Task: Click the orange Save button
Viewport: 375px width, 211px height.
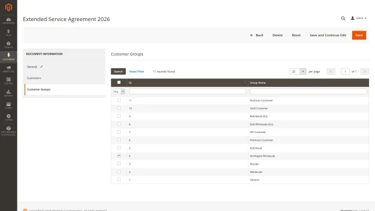Action: click(359, 35)
